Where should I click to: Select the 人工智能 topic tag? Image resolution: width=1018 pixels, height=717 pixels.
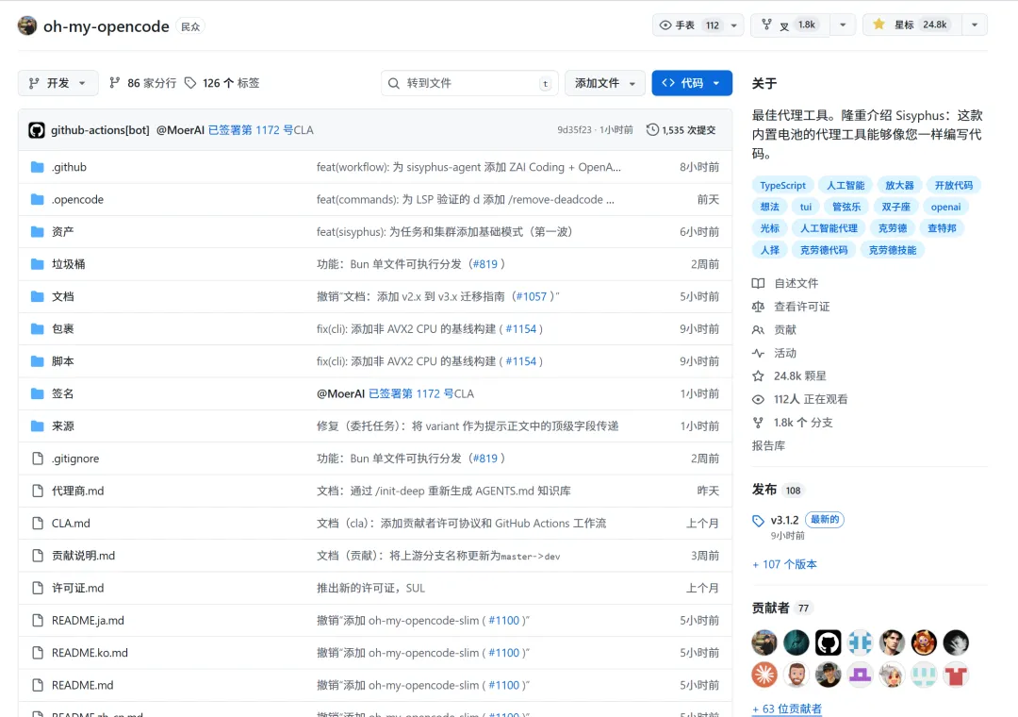tap(846, 185)
